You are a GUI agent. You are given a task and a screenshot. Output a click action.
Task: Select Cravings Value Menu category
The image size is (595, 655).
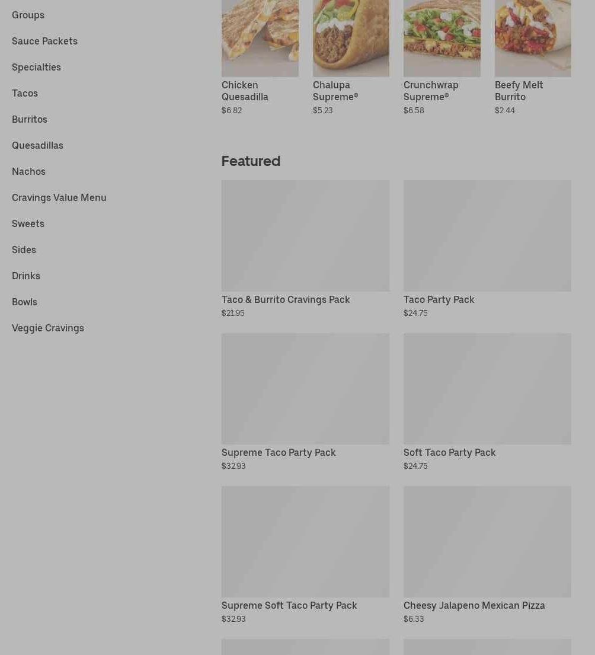pos(59,197)
